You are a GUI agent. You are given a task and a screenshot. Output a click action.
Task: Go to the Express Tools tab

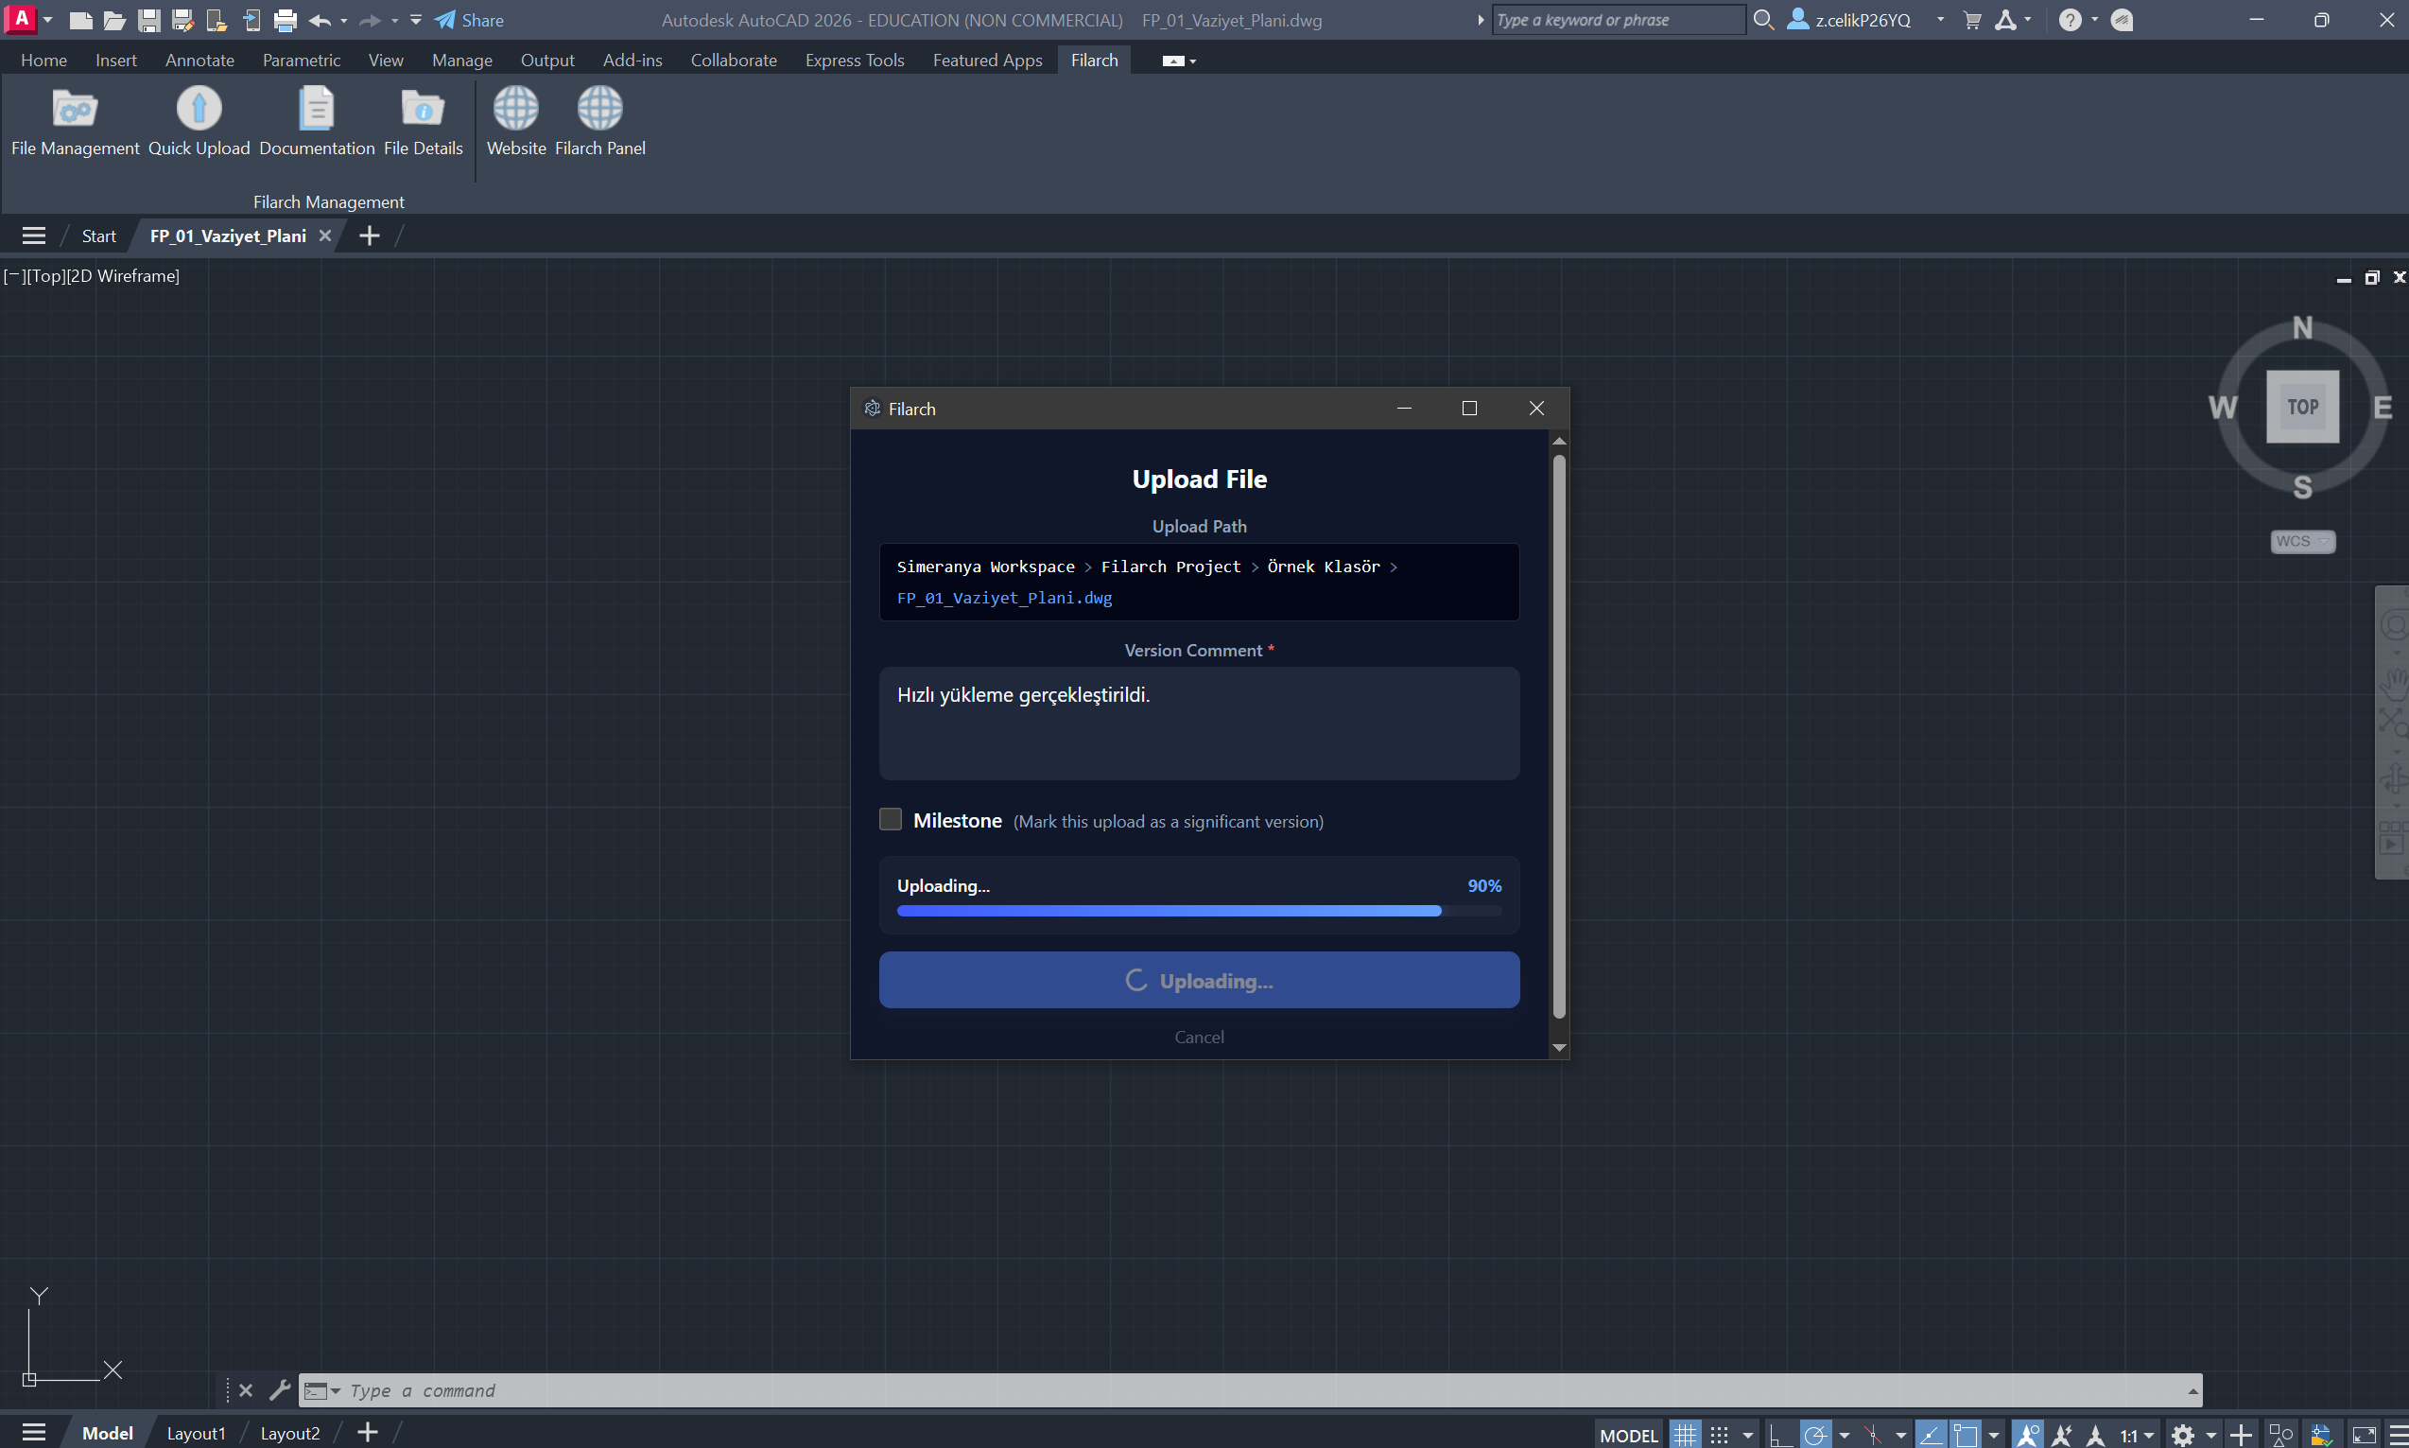pos(855,61)
